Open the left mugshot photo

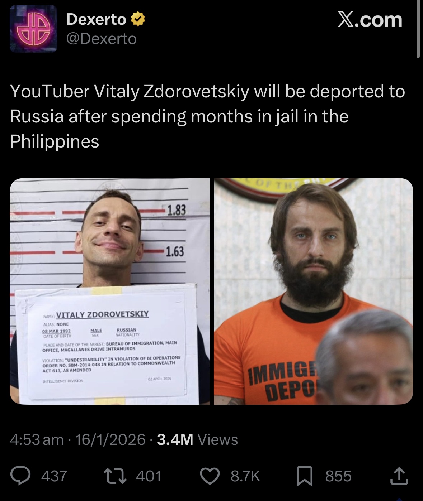tap(109, 291)
